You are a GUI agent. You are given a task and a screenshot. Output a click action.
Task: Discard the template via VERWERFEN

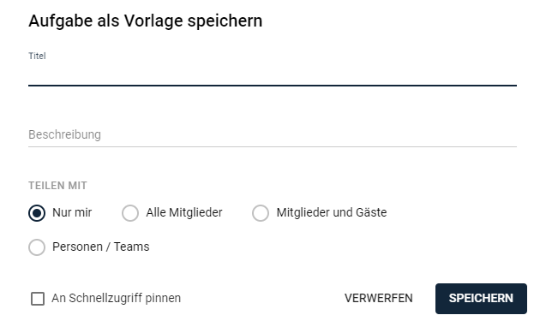tap(379, 299)
